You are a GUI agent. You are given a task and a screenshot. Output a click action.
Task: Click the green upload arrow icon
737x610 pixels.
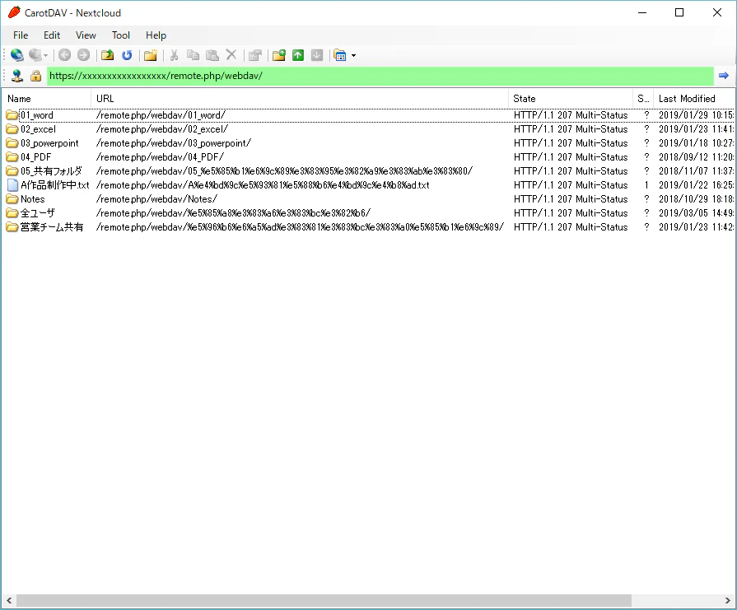298,55
